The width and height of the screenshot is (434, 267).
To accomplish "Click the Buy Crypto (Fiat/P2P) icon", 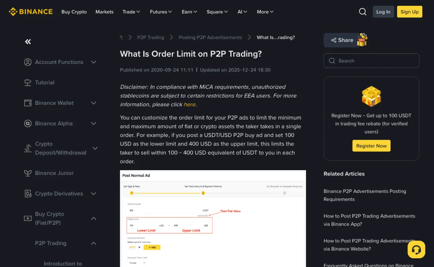I will tap(28, 218).
